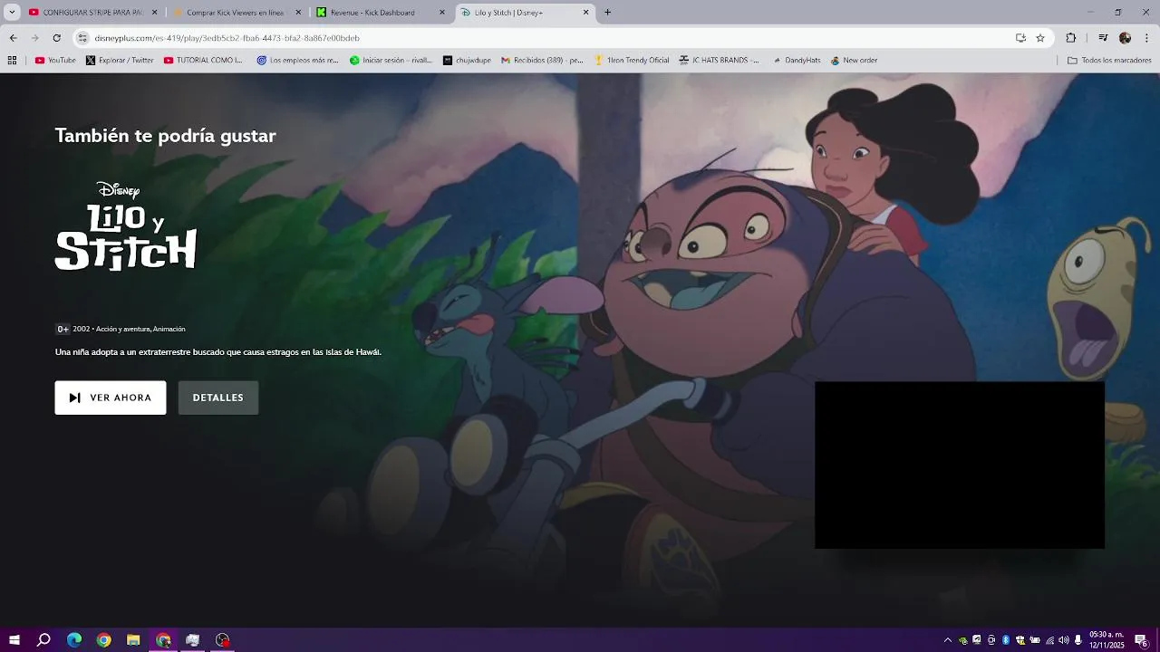Close the Lilo y Stitch Disney+ tab

coord(586,13)
